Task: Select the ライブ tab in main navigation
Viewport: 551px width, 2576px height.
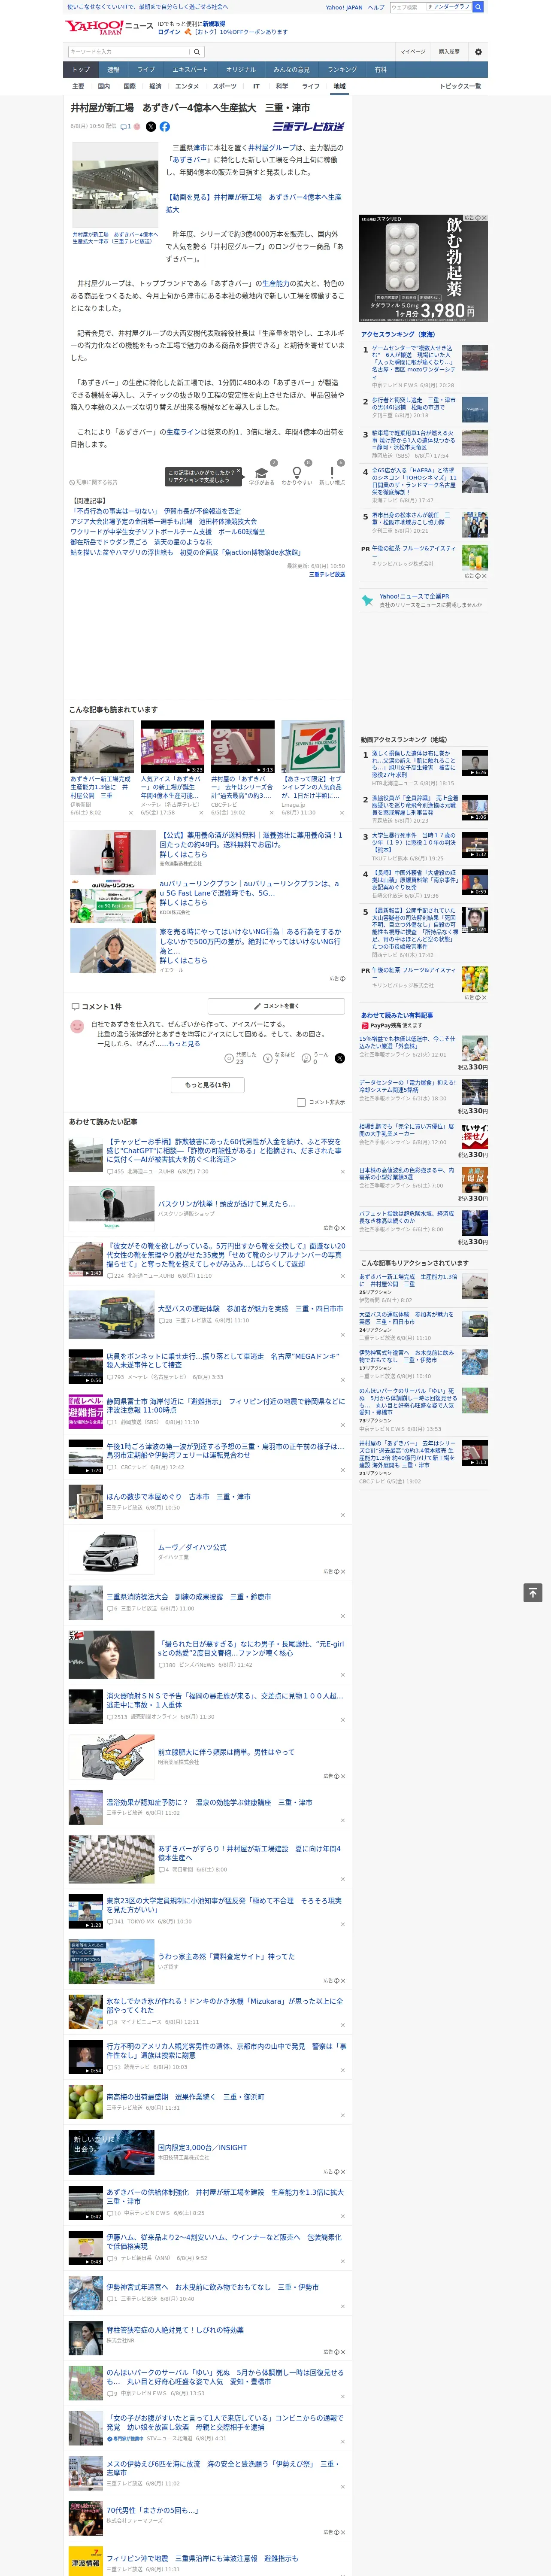Action: (146, 69)
